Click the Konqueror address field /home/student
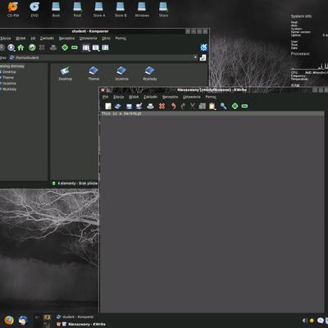Screen dimensions: 328x328 [102, 57]
